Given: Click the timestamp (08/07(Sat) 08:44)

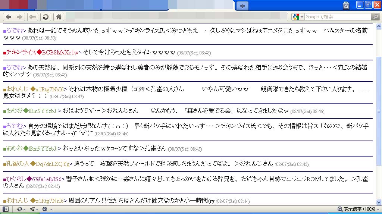Looking at the screenshot, I should click(233, 201).
